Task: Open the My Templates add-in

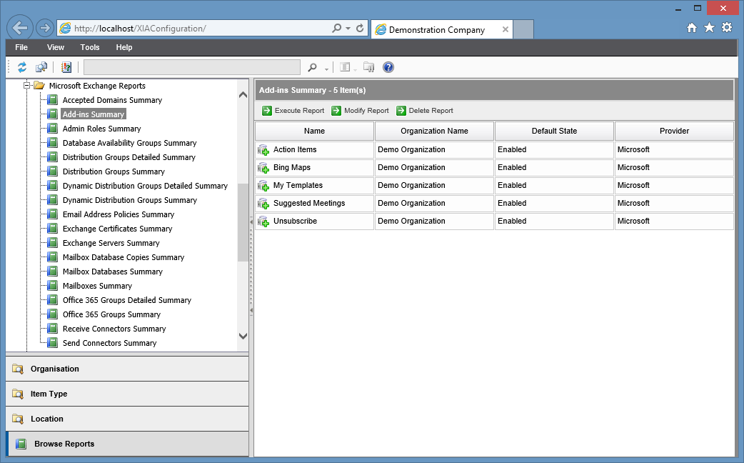Action: [x=298, y=185]
